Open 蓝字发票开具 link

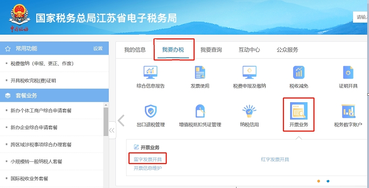click(148, 160)
